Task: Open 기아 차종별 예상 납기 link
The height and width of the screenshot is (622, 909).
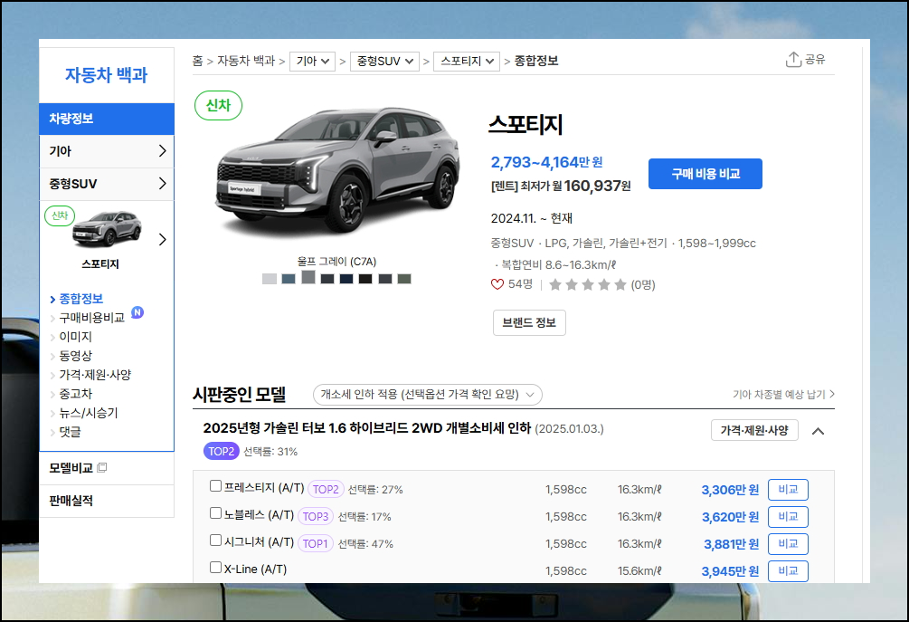Action: click(783, 395)
